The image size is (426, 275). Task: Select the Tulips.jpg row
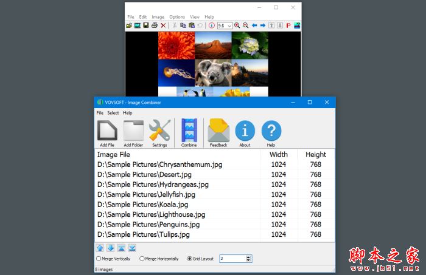click(x=215, y=235)
